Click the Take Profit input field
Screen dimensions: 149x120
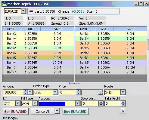[113, 103]
